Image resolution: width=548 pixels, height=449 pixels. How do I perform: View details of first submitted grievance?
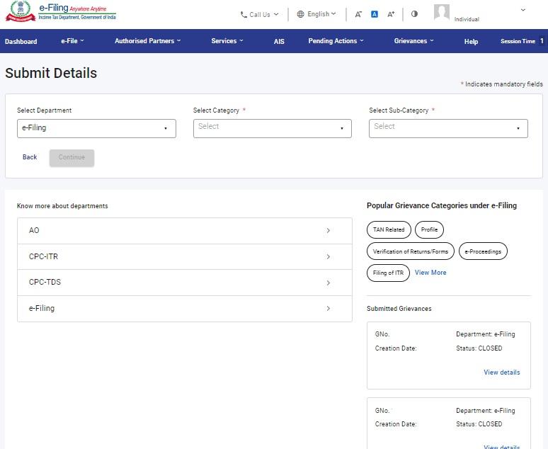(501, 373)
